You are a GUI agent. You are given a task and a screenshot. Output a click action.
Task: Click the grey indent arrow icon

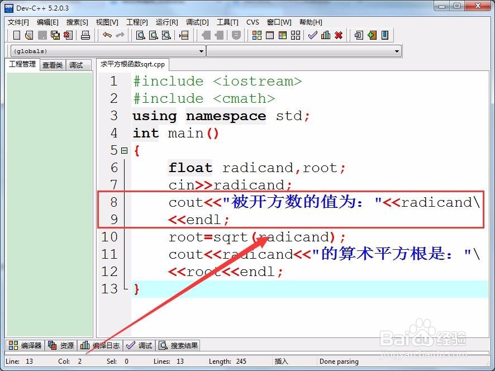click(219, 35)
